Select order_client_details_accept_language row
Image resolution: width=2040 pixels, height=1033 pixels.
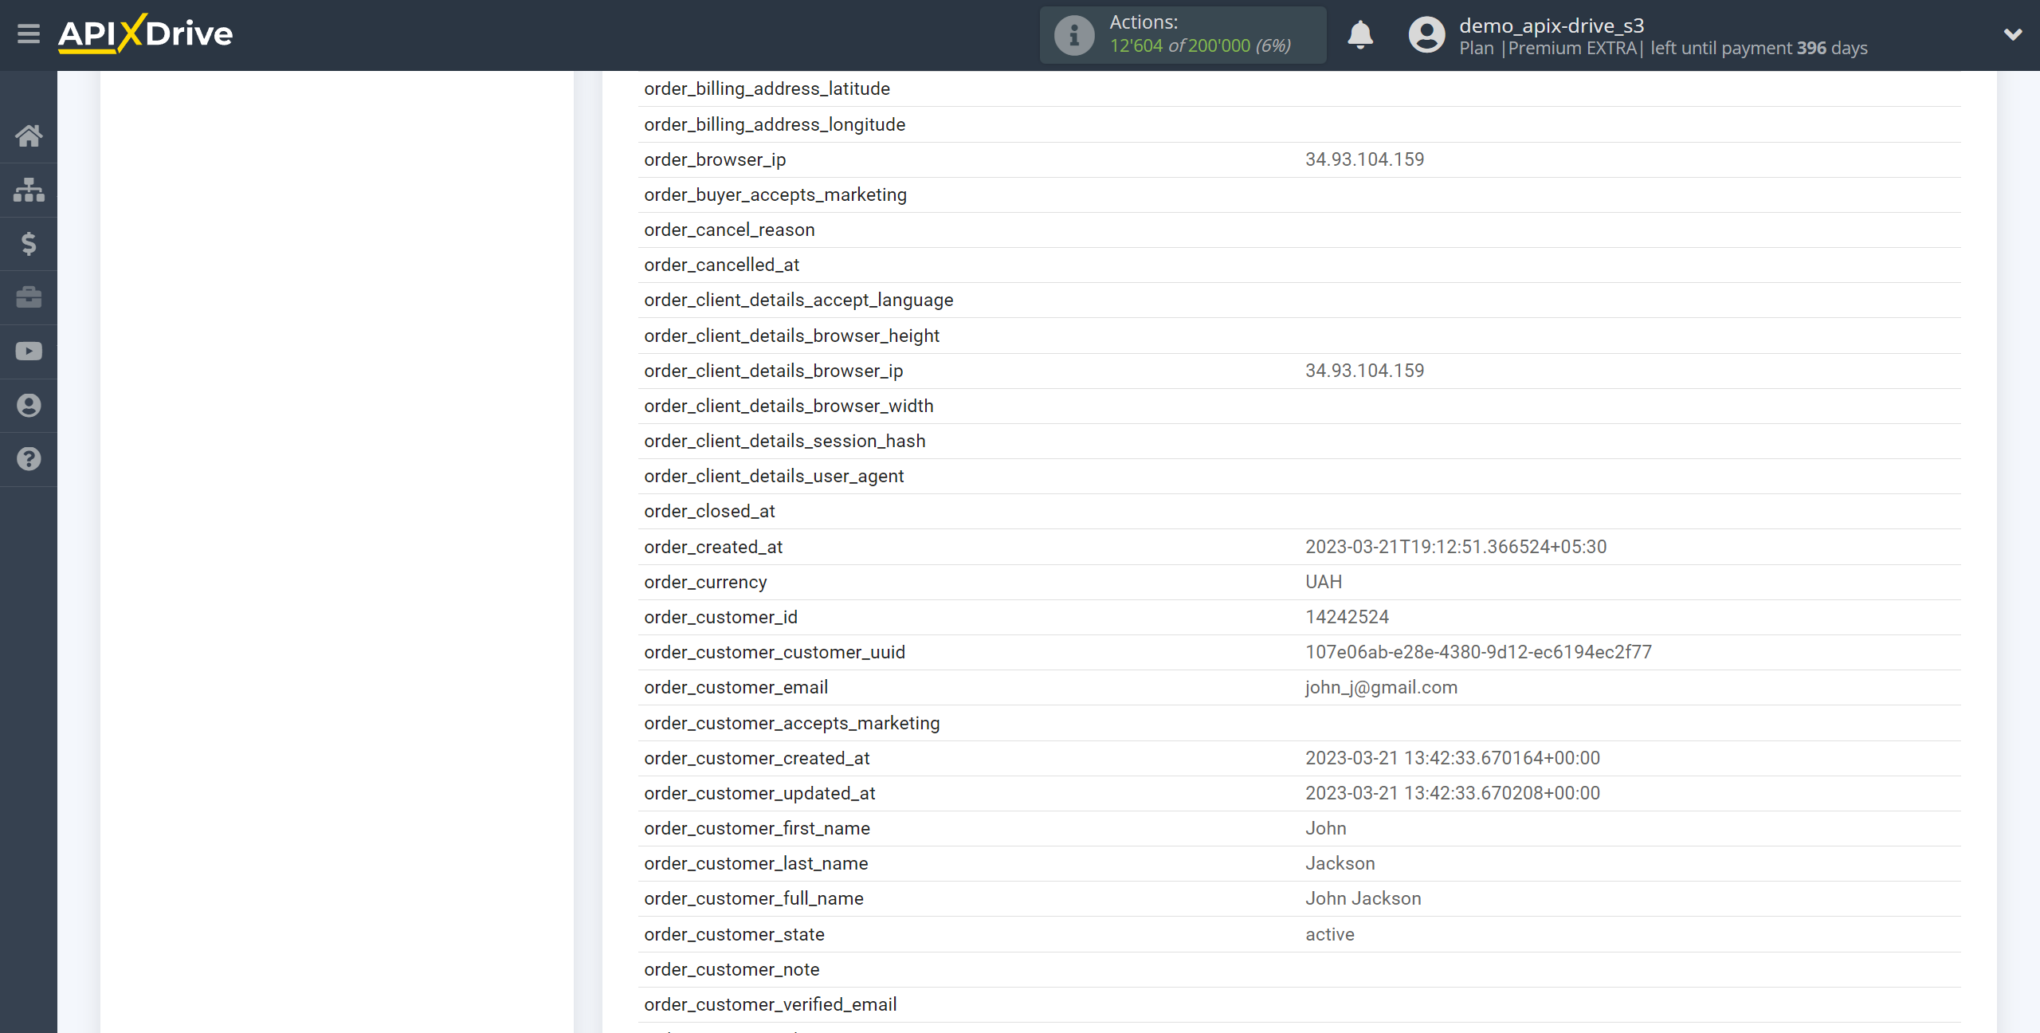(1299, 300)
